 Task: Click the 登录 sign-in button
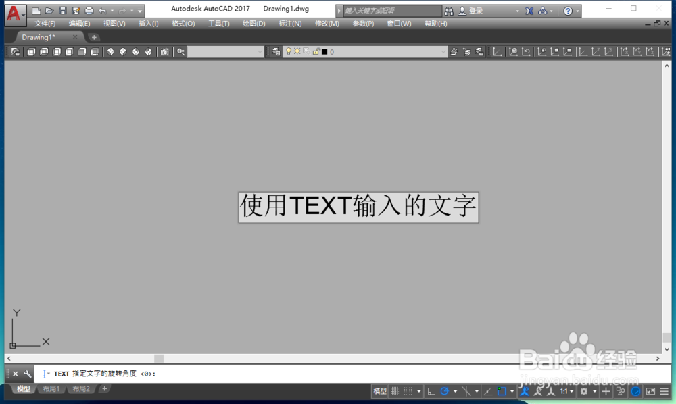coord(470,11)
